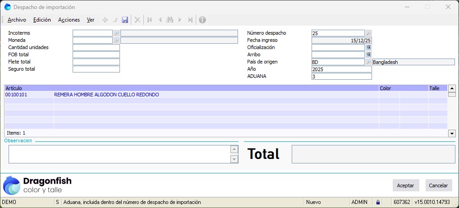Click the Número despacho lookup icon
Screen dimensions: 459x208
(x=368, y=33)
